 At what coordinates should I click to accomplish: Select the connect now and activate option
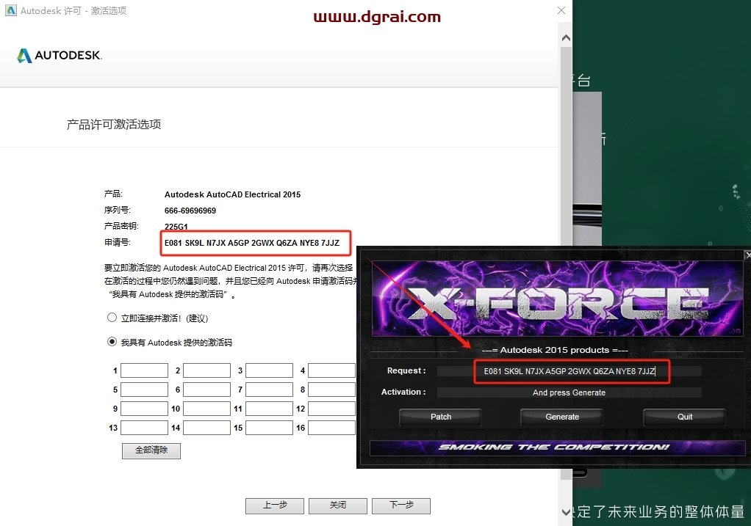pyautogui.click(x=112, y=318)
